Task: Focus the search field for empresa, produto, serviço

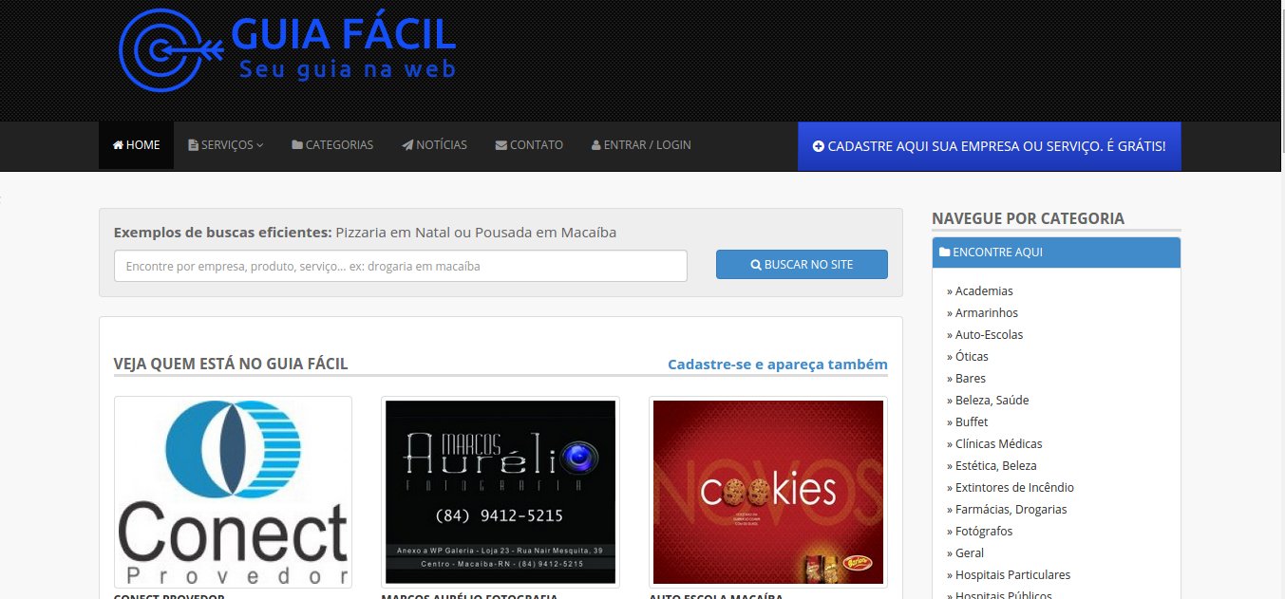Action: point(401,266)
